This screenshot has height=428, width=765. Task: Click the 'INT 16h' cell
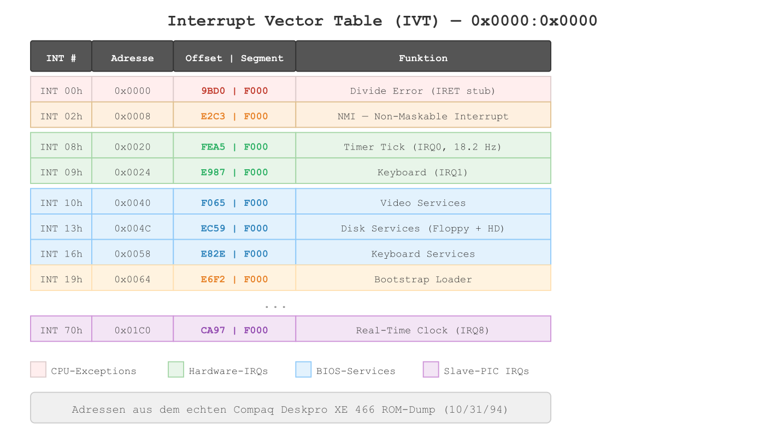(x=61, y=252)
